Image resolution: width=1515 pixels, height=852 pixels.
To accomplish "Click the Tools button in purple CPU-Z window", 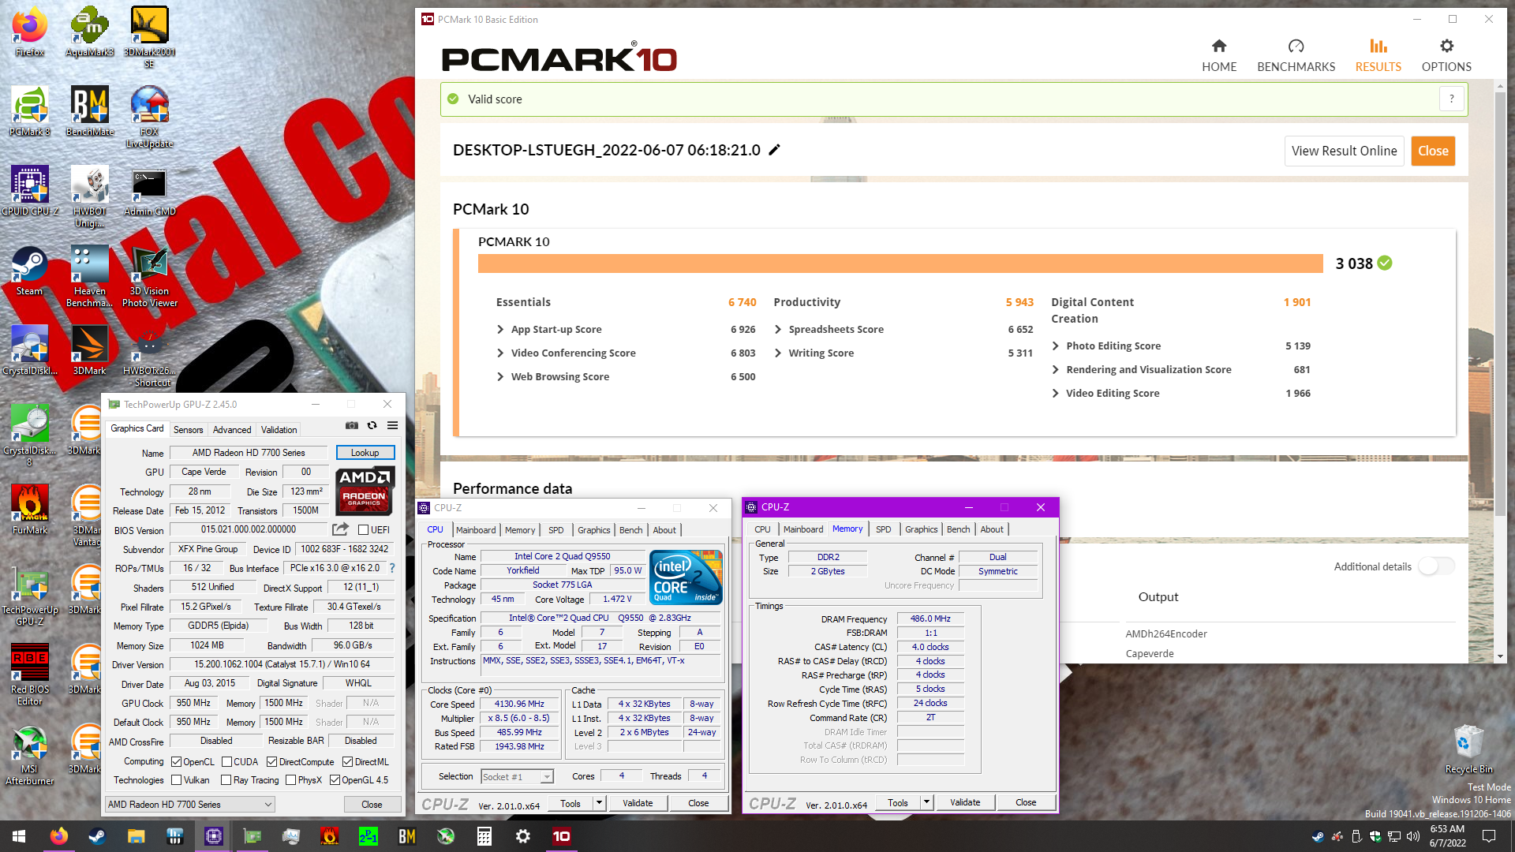I will [x=898, y=803].
